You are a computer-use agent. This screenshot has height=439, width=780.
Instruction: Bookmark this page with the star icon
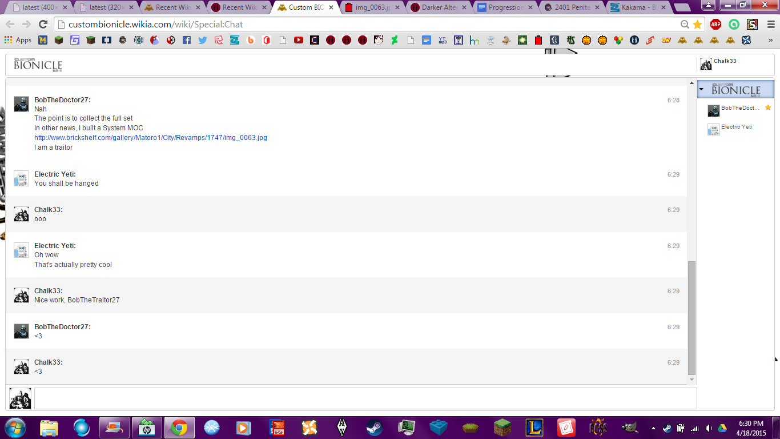697,24
